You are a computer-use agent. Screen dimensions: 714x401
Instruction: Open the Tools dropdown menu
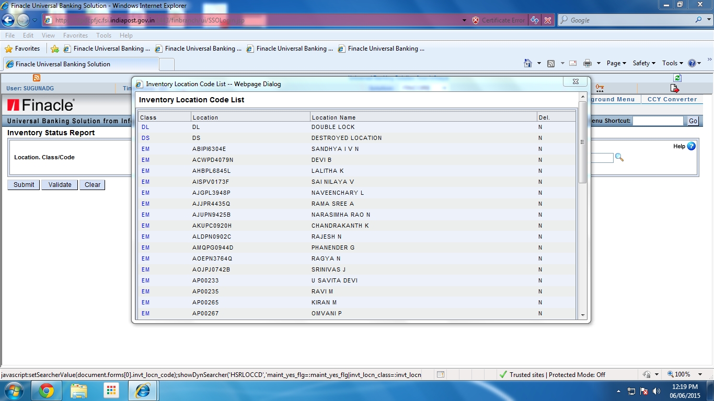672,63
